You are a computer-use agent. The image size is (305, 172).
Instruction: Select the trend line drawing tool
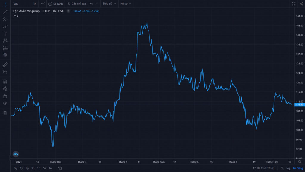point(5,12)
